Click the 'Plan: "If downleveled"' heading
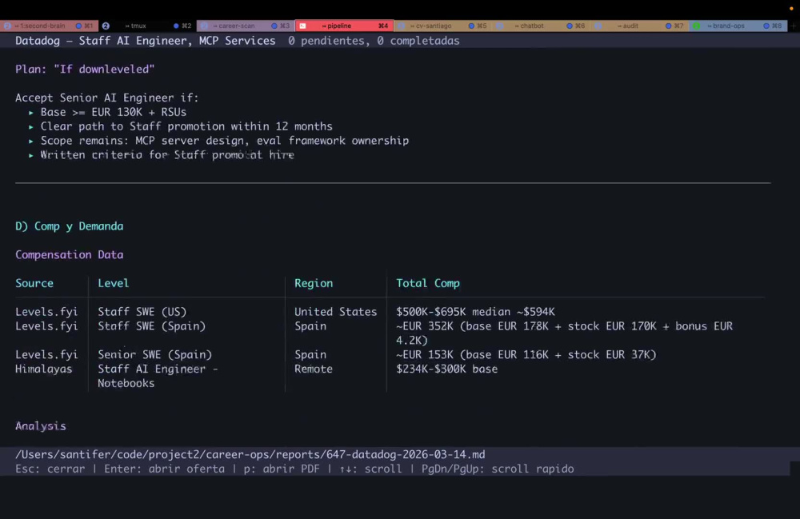The height and width of the screenshot is (519, 800). pyautogui.click(x=85, y=70)
